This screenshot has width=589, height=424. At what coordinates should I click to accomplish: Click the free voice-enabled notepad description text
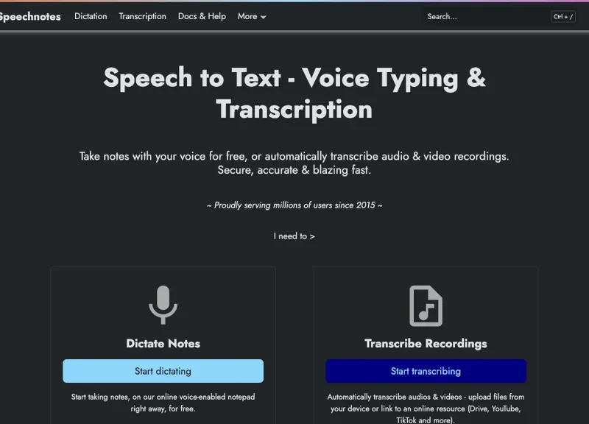[x=163, y=402]
